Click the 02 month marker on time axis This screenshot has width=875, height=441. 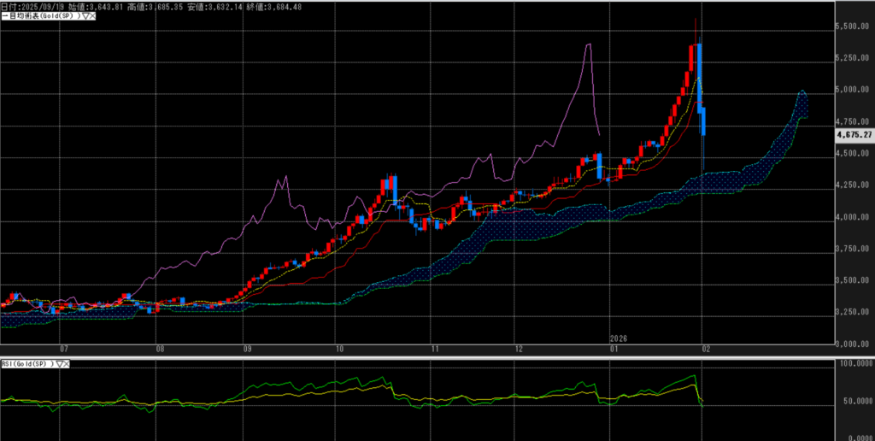703,349
